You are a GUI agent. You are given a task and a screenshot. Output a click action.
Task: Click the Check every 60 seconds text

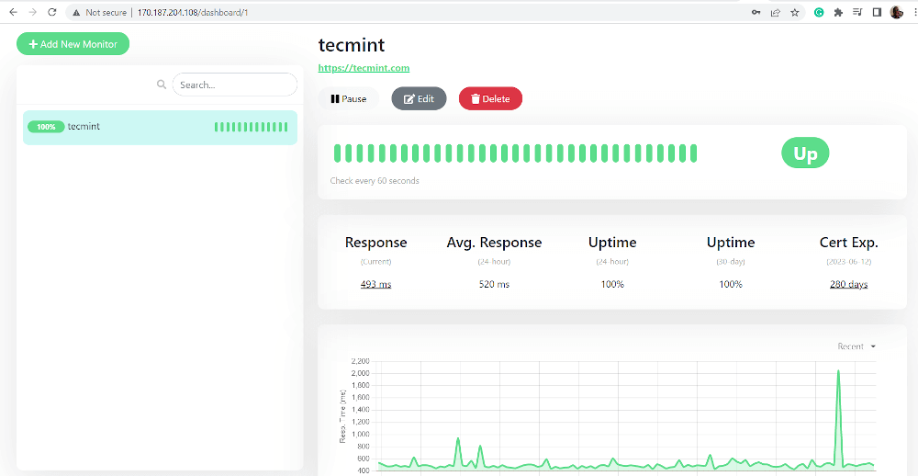tap(375, 180)
